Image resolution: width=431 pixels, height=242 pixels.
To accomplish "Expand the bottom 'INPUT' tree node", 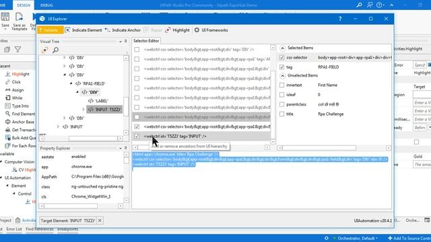I will pyautogui.click(x=58, y=127).
